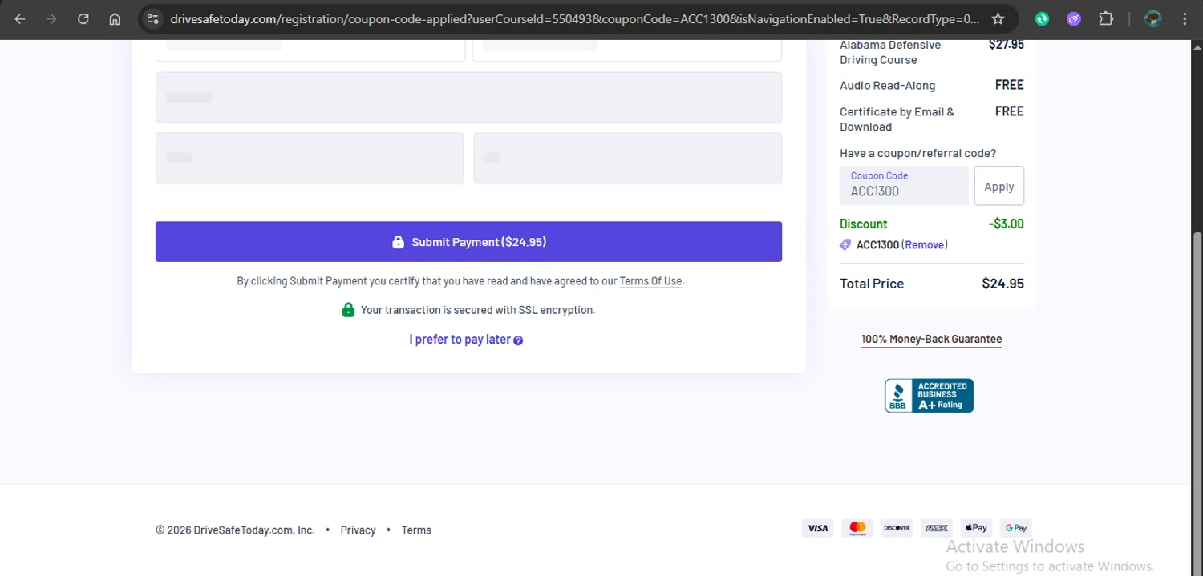
Task: Open the Terms Of Use link
Action: pyautogui.click(x=650, y=281)
